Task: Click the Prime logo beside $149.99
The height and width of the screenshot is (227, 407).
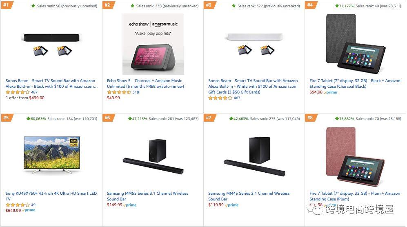Action: [x=130, y=205]
